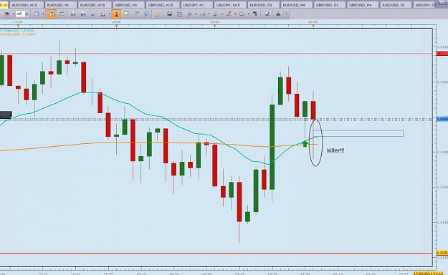Open the GBP/USD, H1 chart tab

pos(128,5)
